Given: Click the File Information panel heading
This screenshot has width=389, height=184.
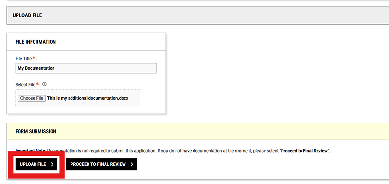Looking at the screenshot, I should pyautogui.click(x=35, y=42).
